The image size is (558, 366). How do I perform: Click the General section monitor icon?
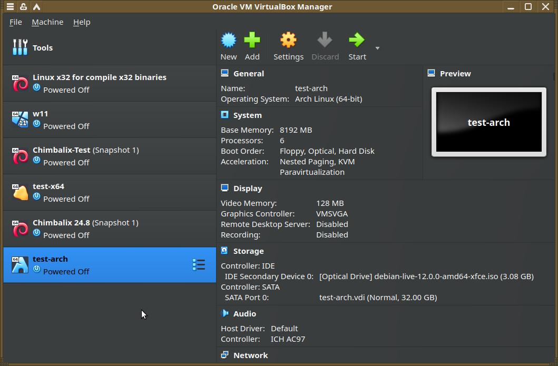click(x=224, y=73)
